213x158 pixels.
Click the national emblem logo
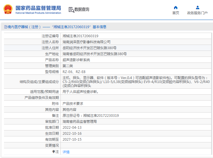(x=8, y=9)
